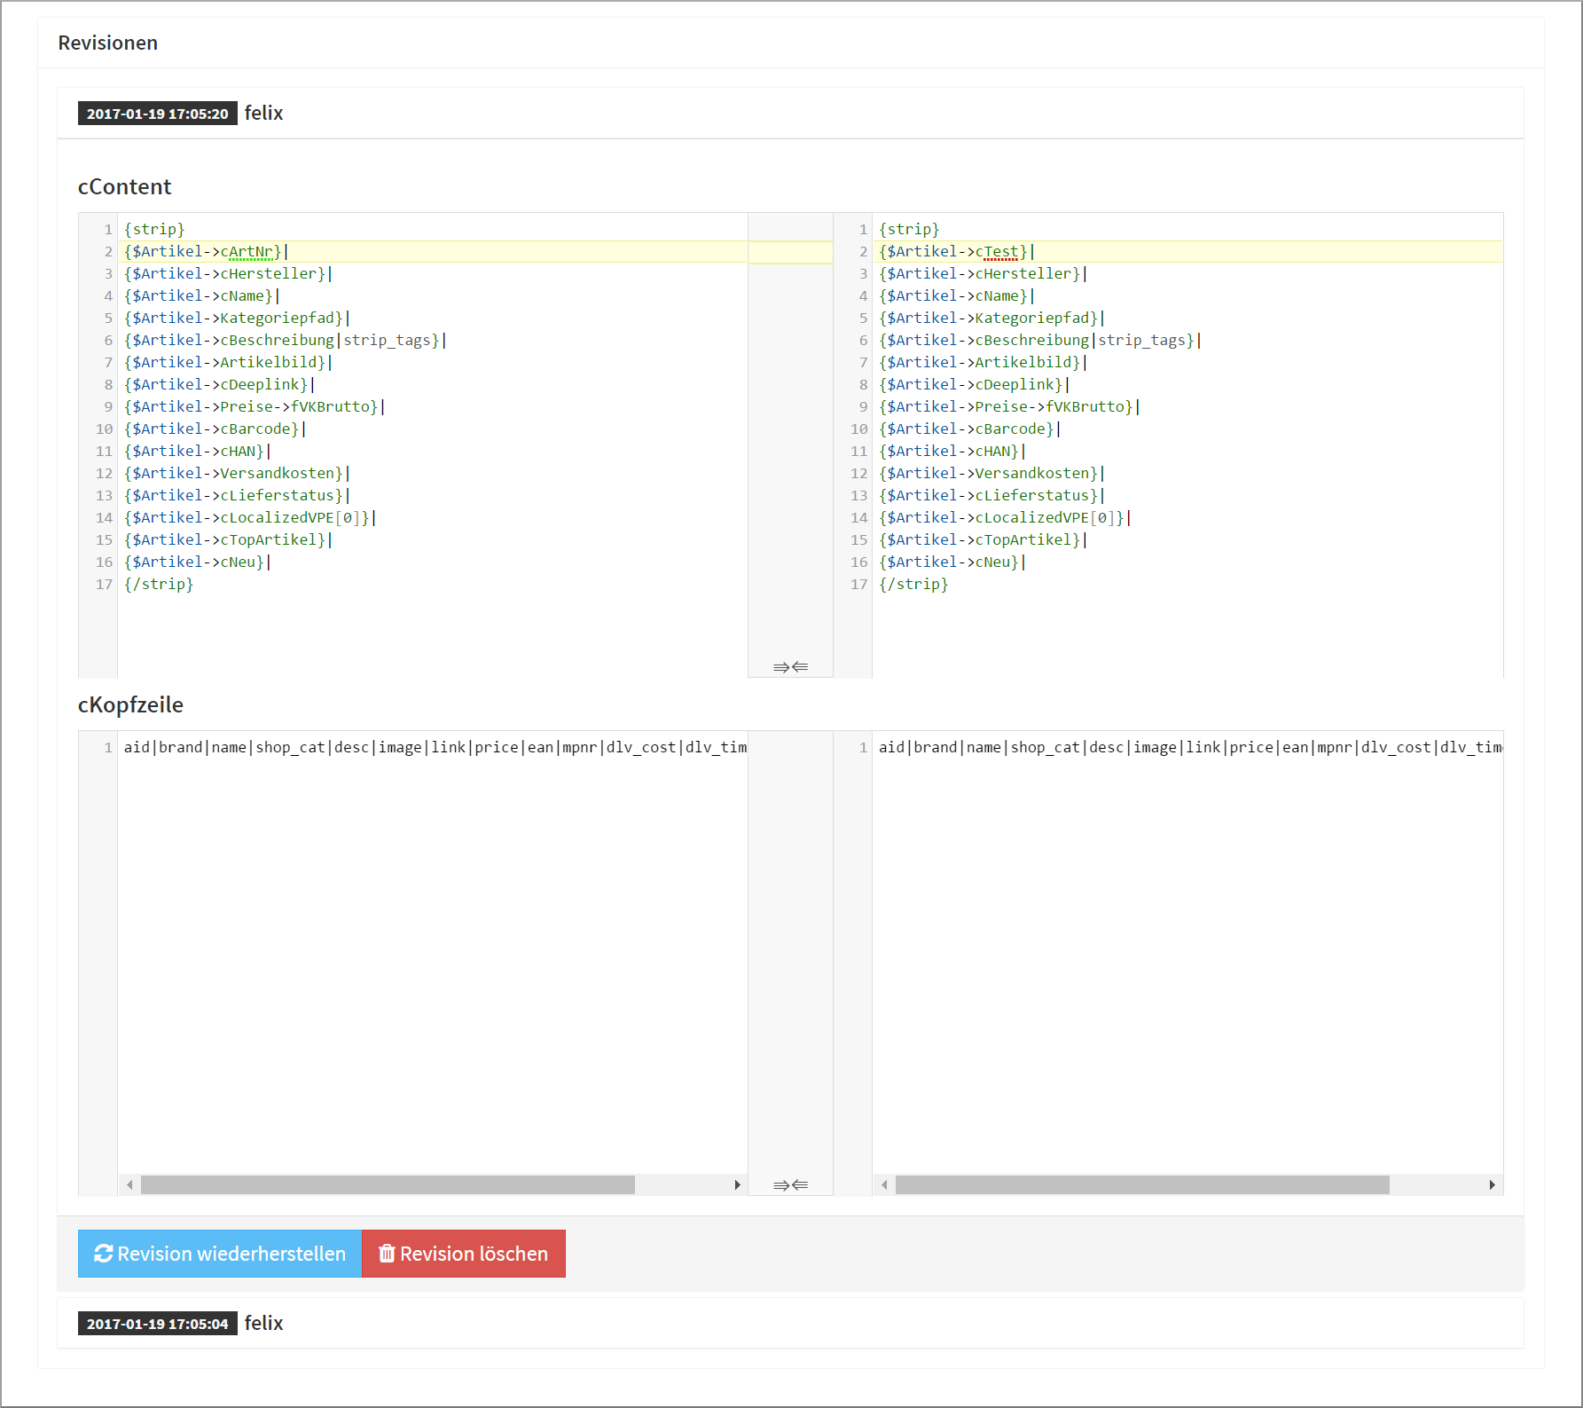Screen dimensions: 1583x1408
Task: Click horizontal scrollbar thumb in left cKopfzeile pane
Action: (388, 1184)
